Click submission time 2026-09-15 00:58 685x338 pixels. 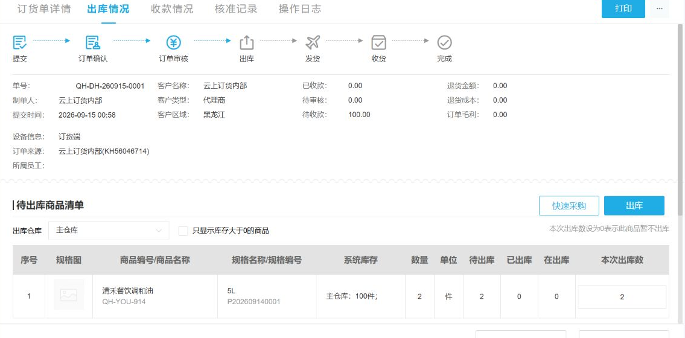click(87, 115)
